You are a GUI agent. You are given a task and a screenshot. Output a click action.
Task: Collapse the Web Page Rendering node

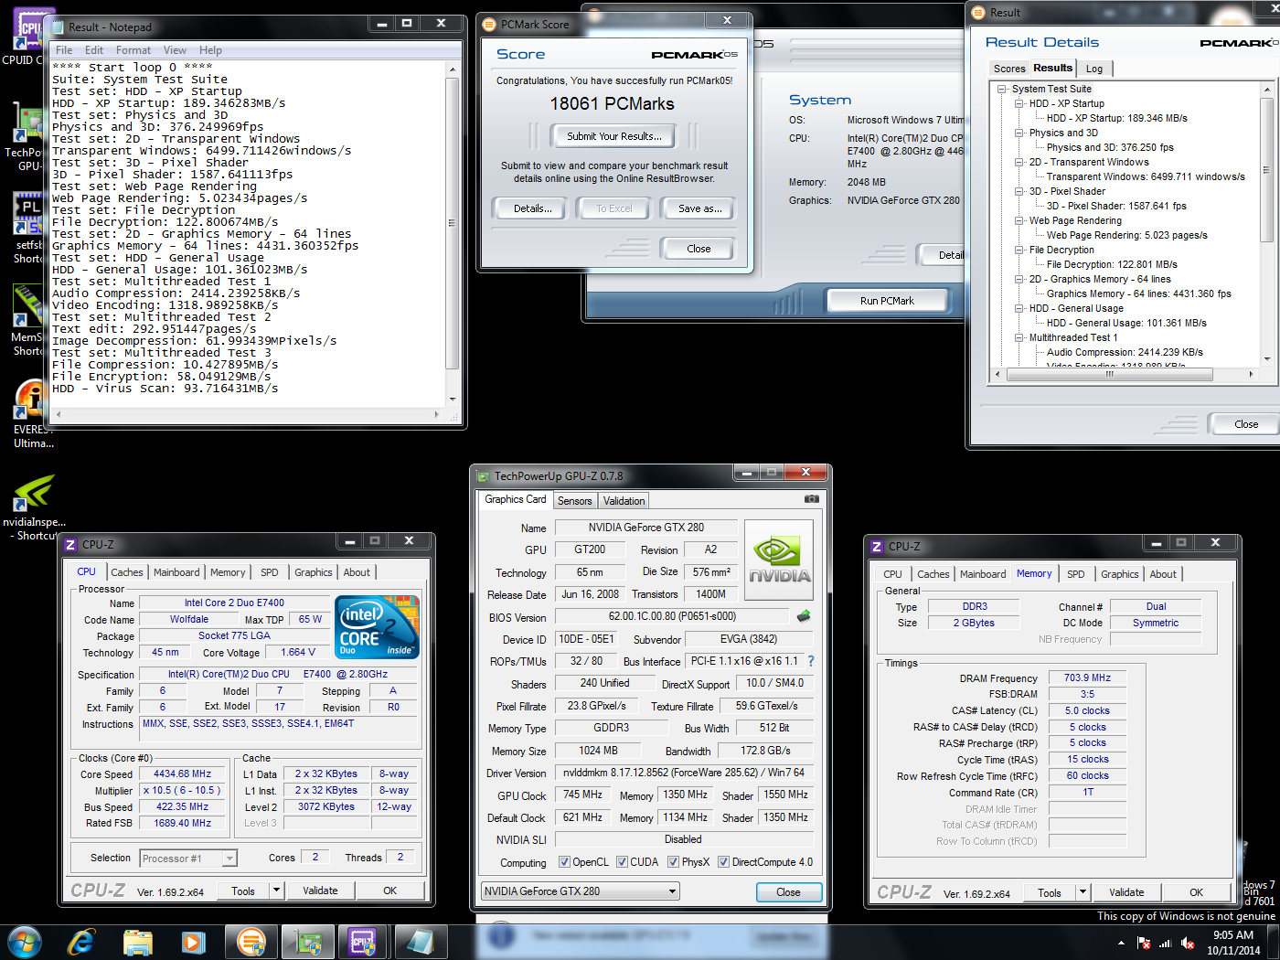click(1019, 220)
